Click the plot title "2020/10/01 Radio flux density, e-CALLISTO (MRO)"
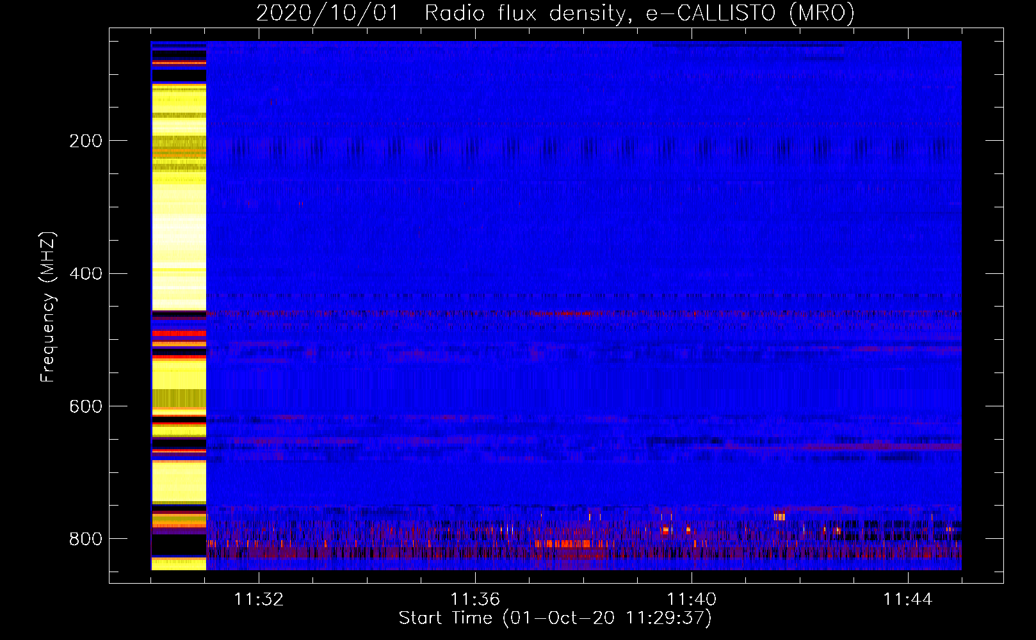1036x640 pixels. tap(555, 13)
